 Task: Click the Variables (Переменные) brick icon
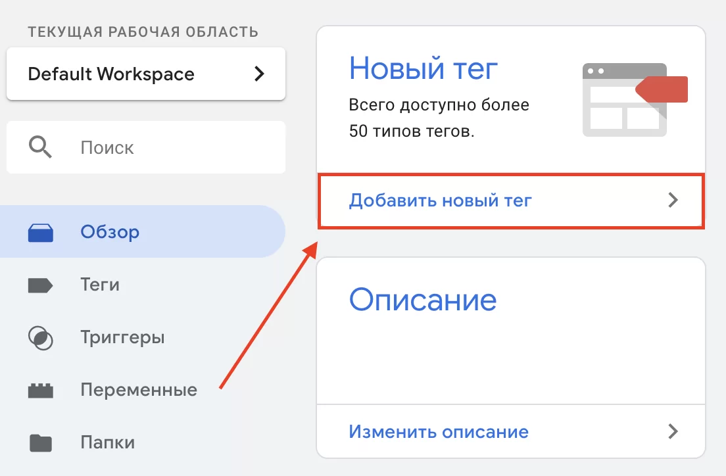click(40, 391)
